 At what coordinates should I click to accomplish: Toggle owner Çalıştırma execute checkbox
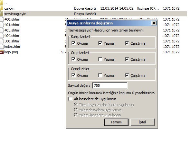pos(127,43)
